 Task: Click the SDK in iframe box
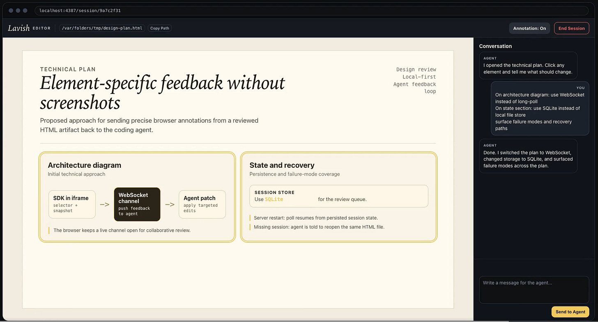72,204
